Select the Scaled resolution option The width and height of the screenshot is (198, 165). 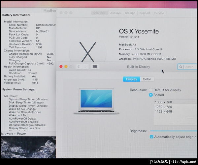(x=151, y=95)
